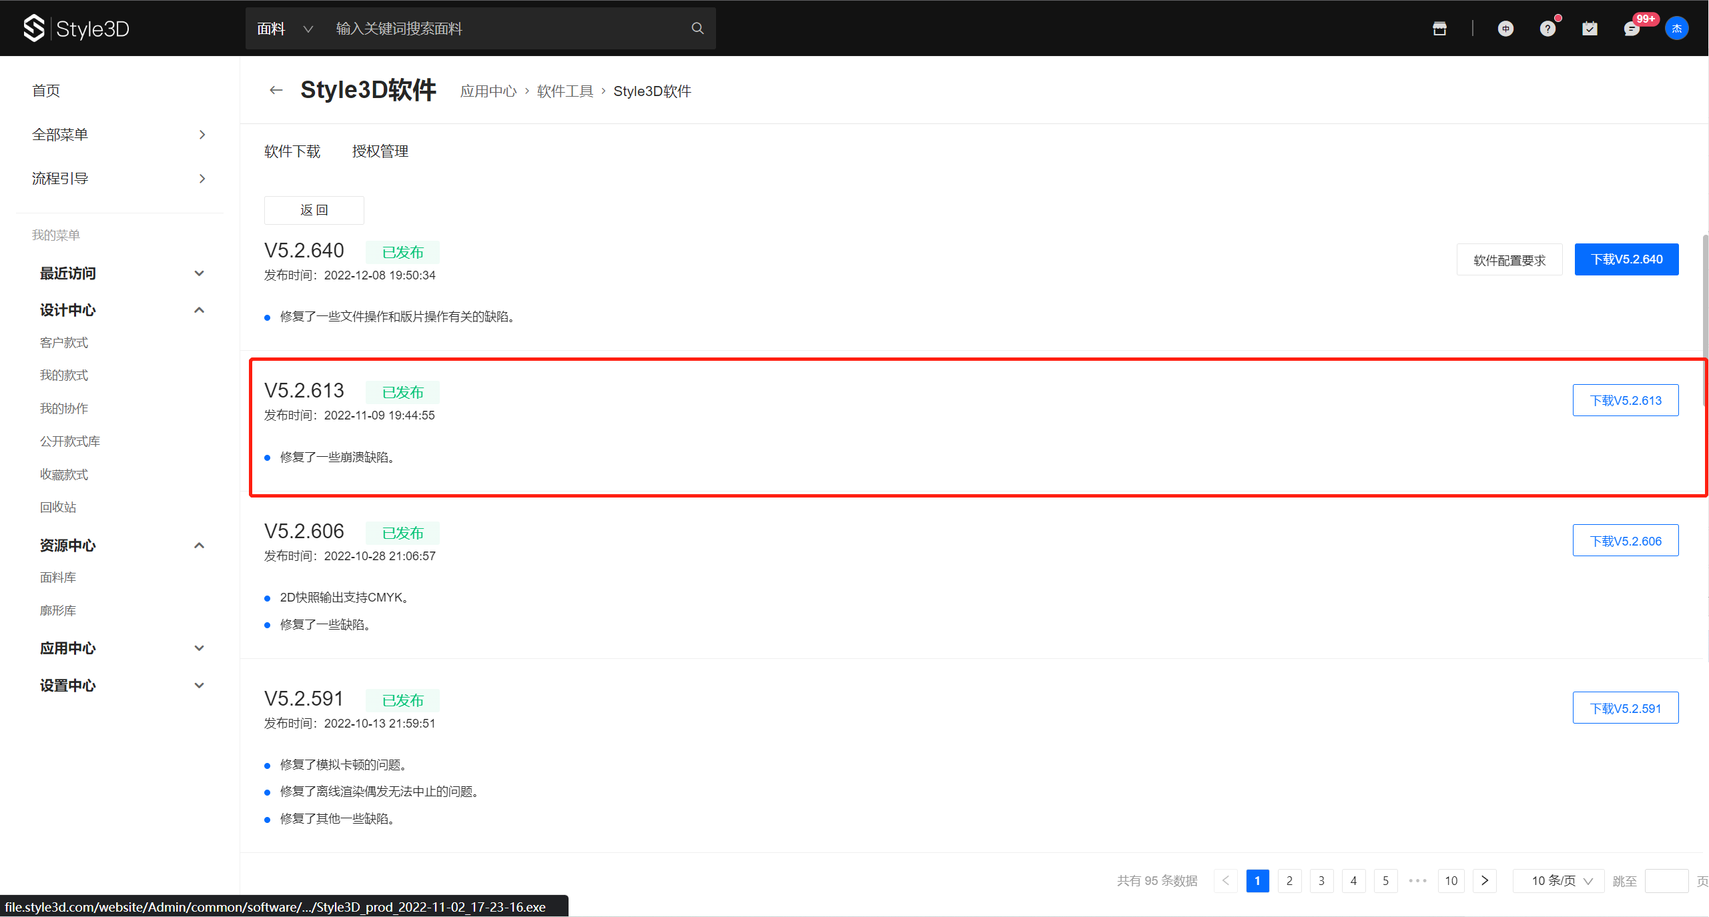Click the note 2D快照输出支持CMYK。
Viewport: 1709px width, 917px height.
pyautogui.click(x=344, y=598)
